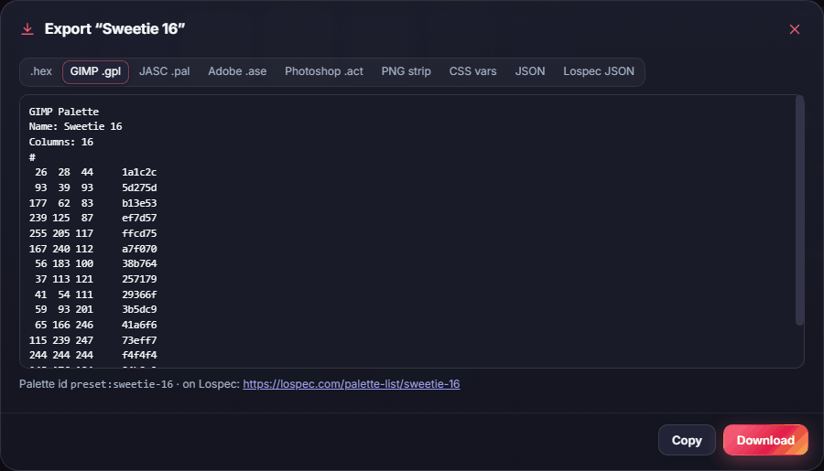Image resolution: width=824 pixels, height=471 pixels.
Task: Click the hex value 41a6f6
Action: (139, 325)
